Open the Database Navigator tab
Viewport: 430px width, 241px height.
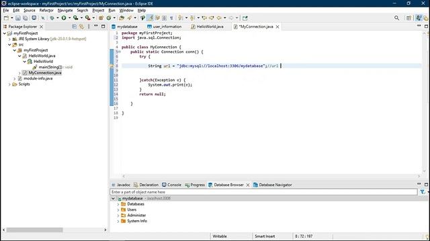coord(272,185)
